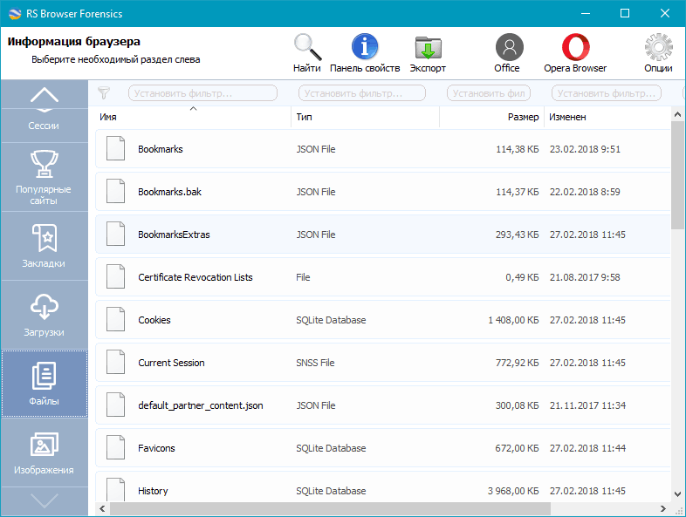
Task: Click the 0,49 КБ size cell
Action: 523,277
